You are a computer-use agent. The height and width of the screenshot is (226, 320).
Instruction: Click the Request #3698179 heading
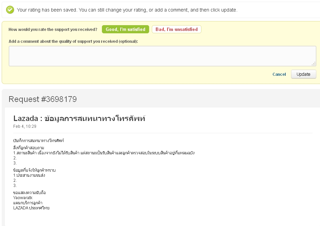43,99
